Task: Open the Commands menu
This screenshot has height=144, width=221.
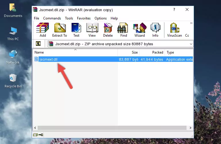Action: tap(52, 18)
